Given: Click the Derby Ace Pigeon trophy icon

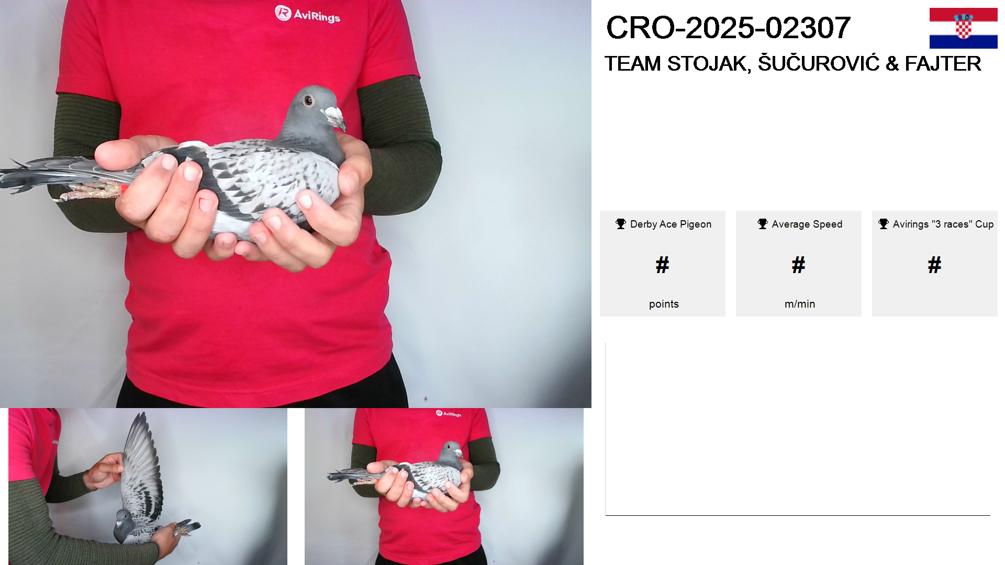Looking at the screenshot, I should (621, 224).
